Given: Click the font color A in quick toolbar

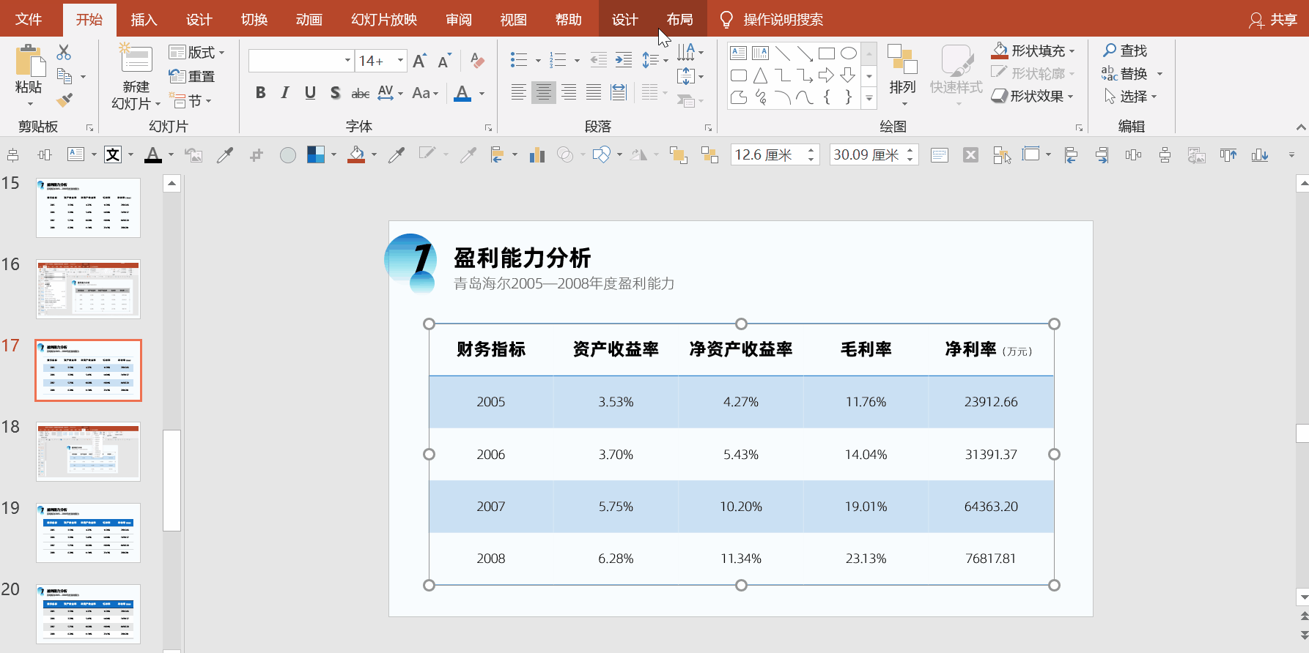Looking at the screenshot, I should click(152, 154).
